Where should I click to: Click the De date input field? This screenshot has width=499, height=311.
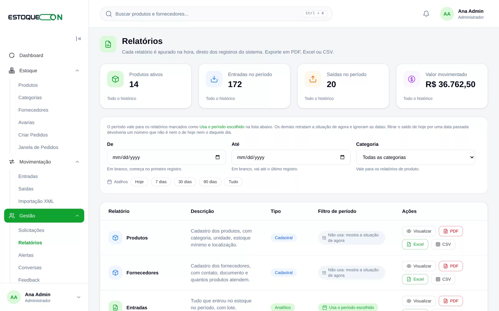tap(166, 157)
